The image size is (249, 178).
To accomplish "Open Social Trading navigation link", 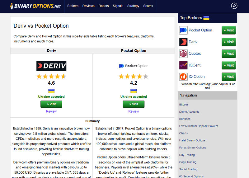I will pyautogui.click(x=188, y=169).
